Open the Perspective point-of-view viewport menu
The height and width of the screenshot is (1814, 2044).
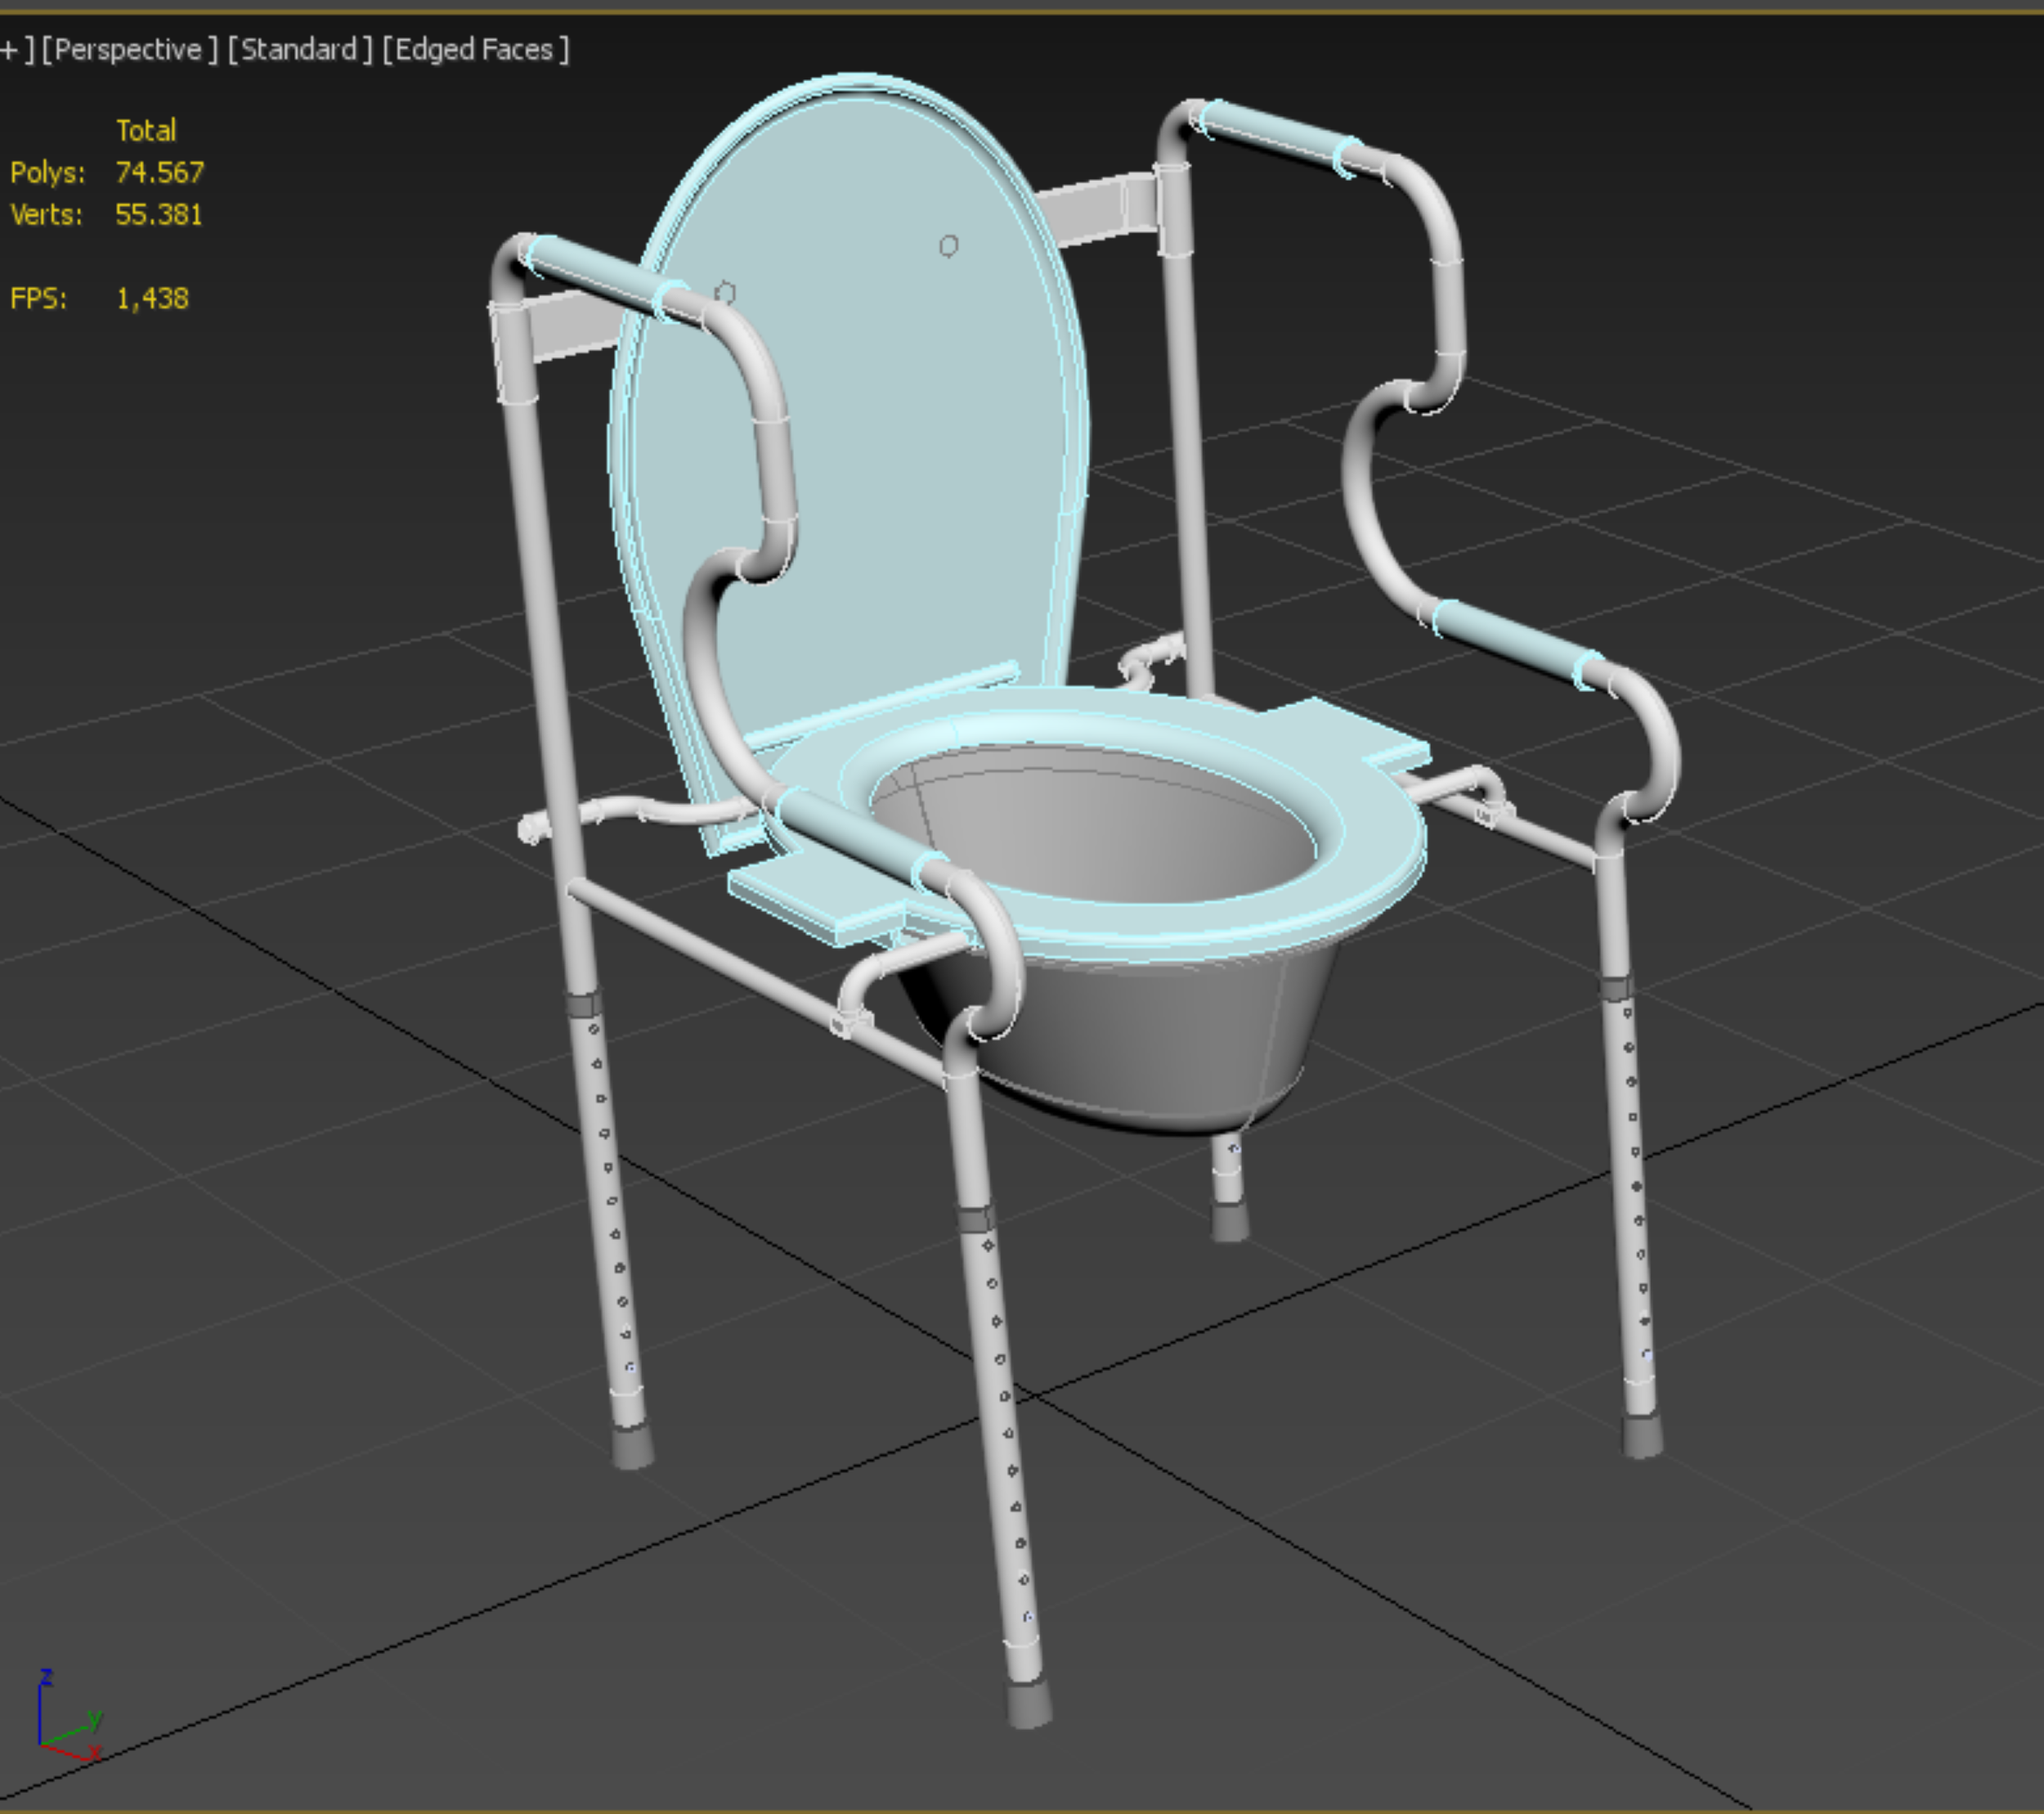click(x=128, y=50)
